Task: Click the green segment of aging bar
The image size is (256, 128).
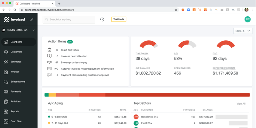Action: coord(46,95)
